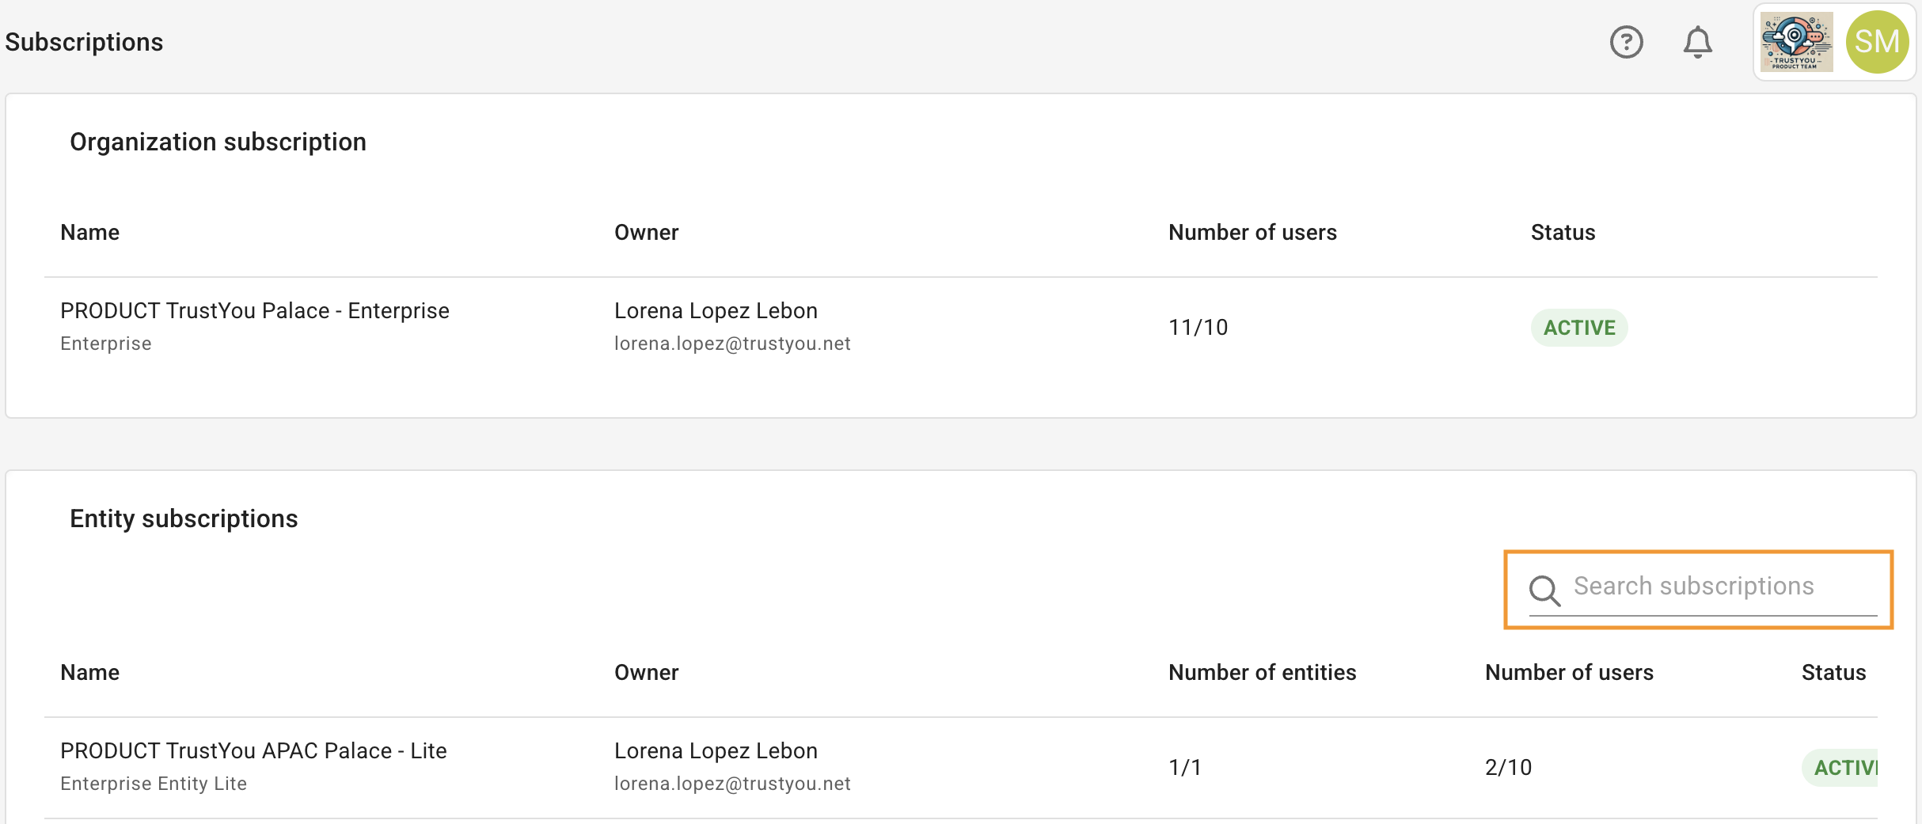Select the 11/10 users count cell
This screenshot has height=824, width=1922.
(x=1198, y=328)
